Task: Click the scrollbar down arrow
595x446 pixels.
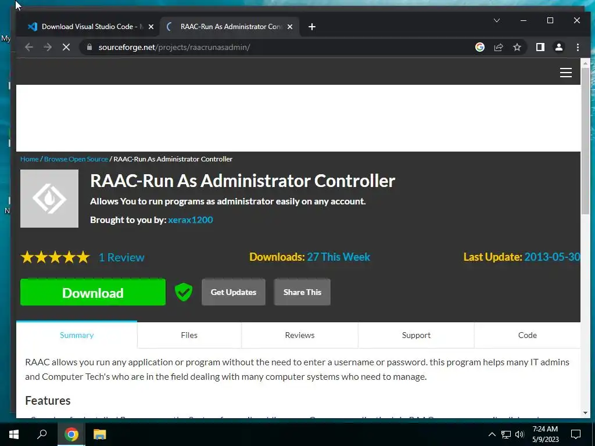Action: (x=585, y=413)
